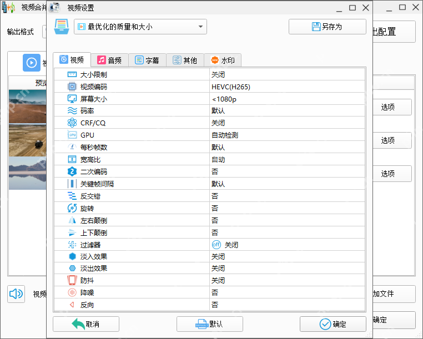Click the 防抖 phone icon
This screenshot has width=423, height=339.
click(x=72, y=280)
